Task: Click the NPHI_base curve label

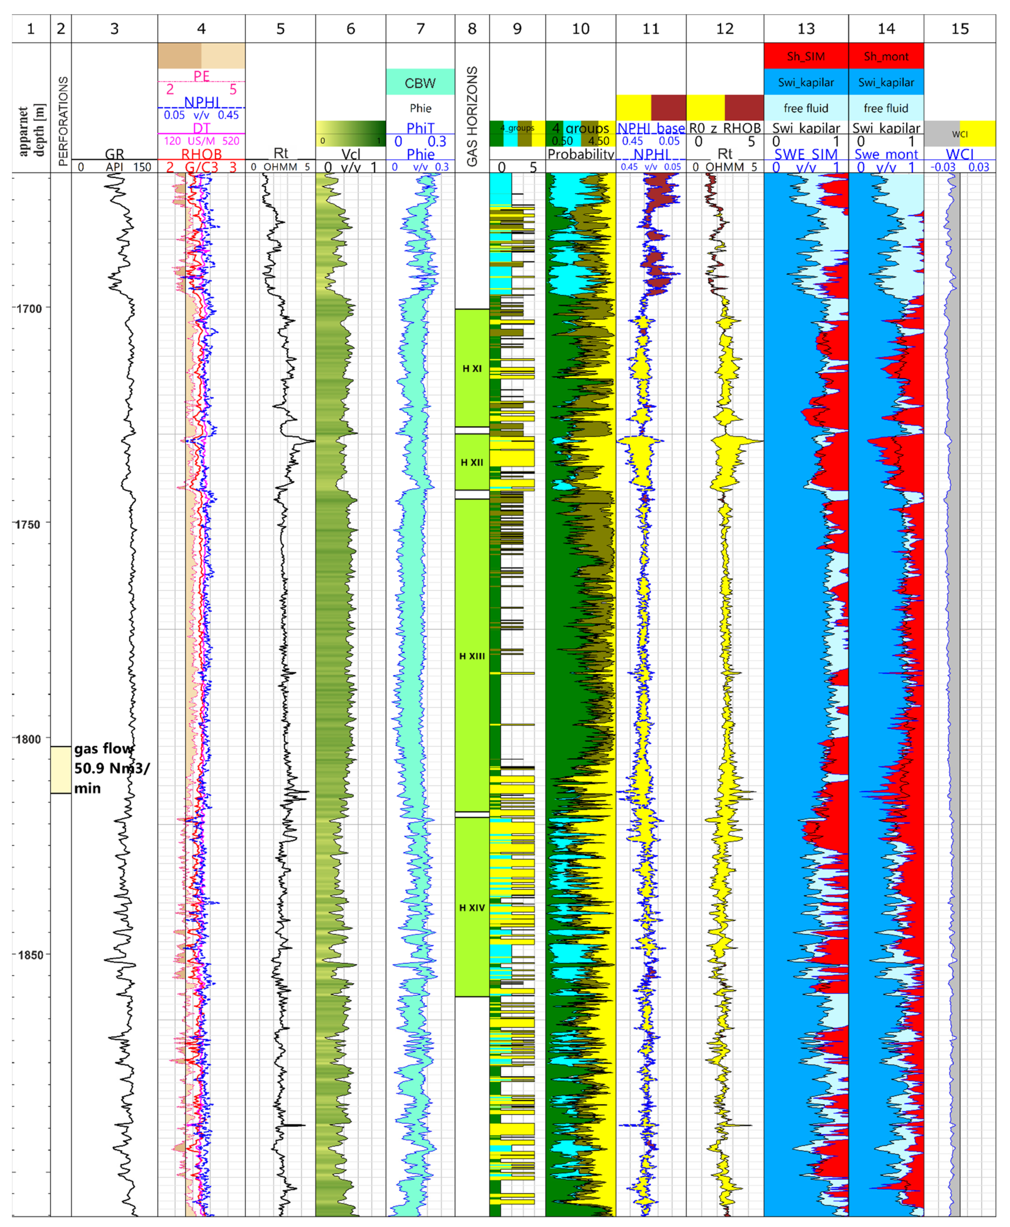Action: click(651, 128)
